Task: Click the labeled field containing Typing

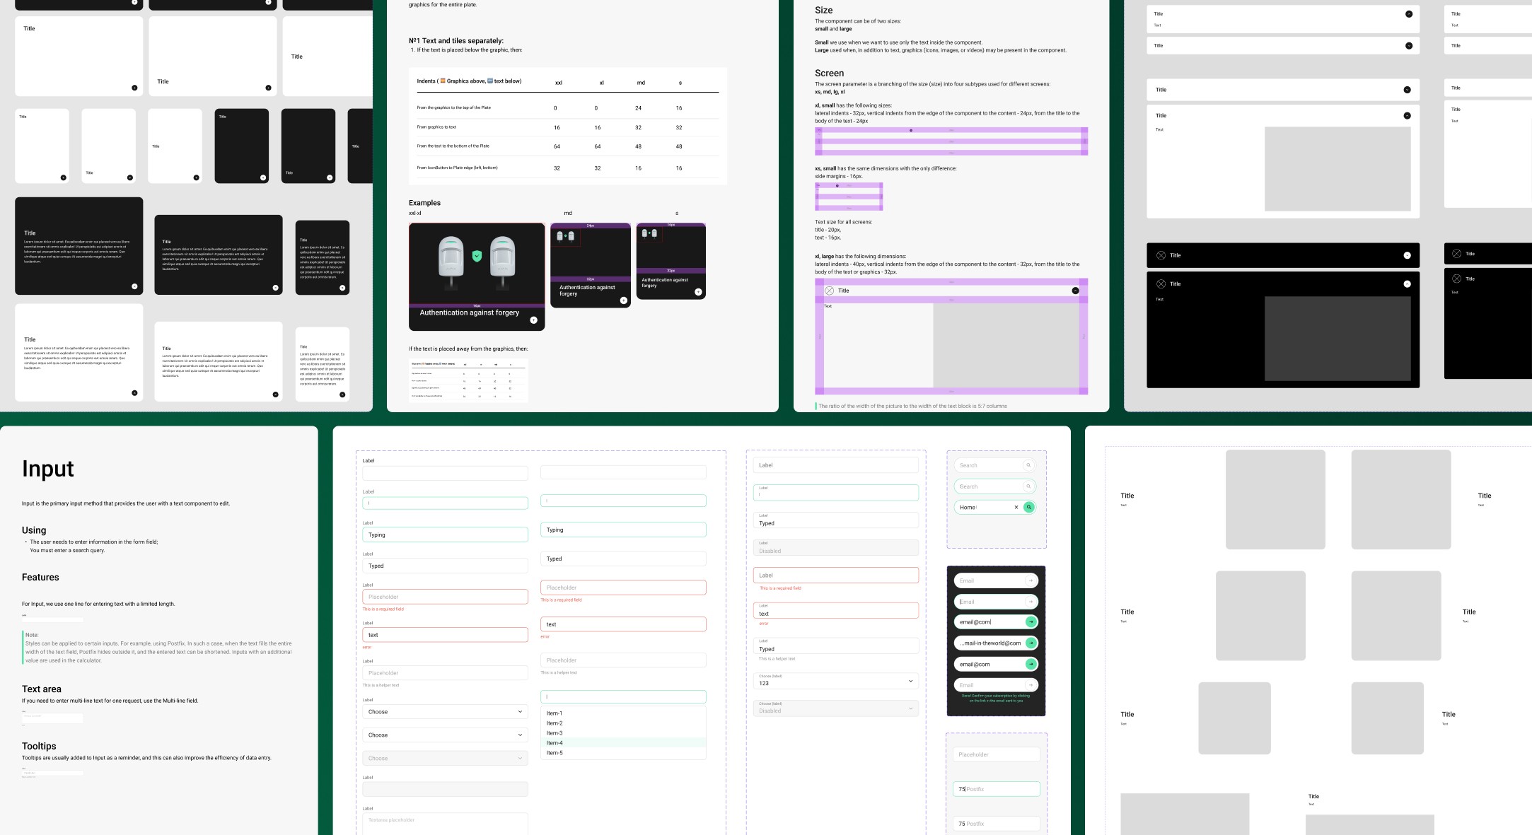Action: click(445, 535)
